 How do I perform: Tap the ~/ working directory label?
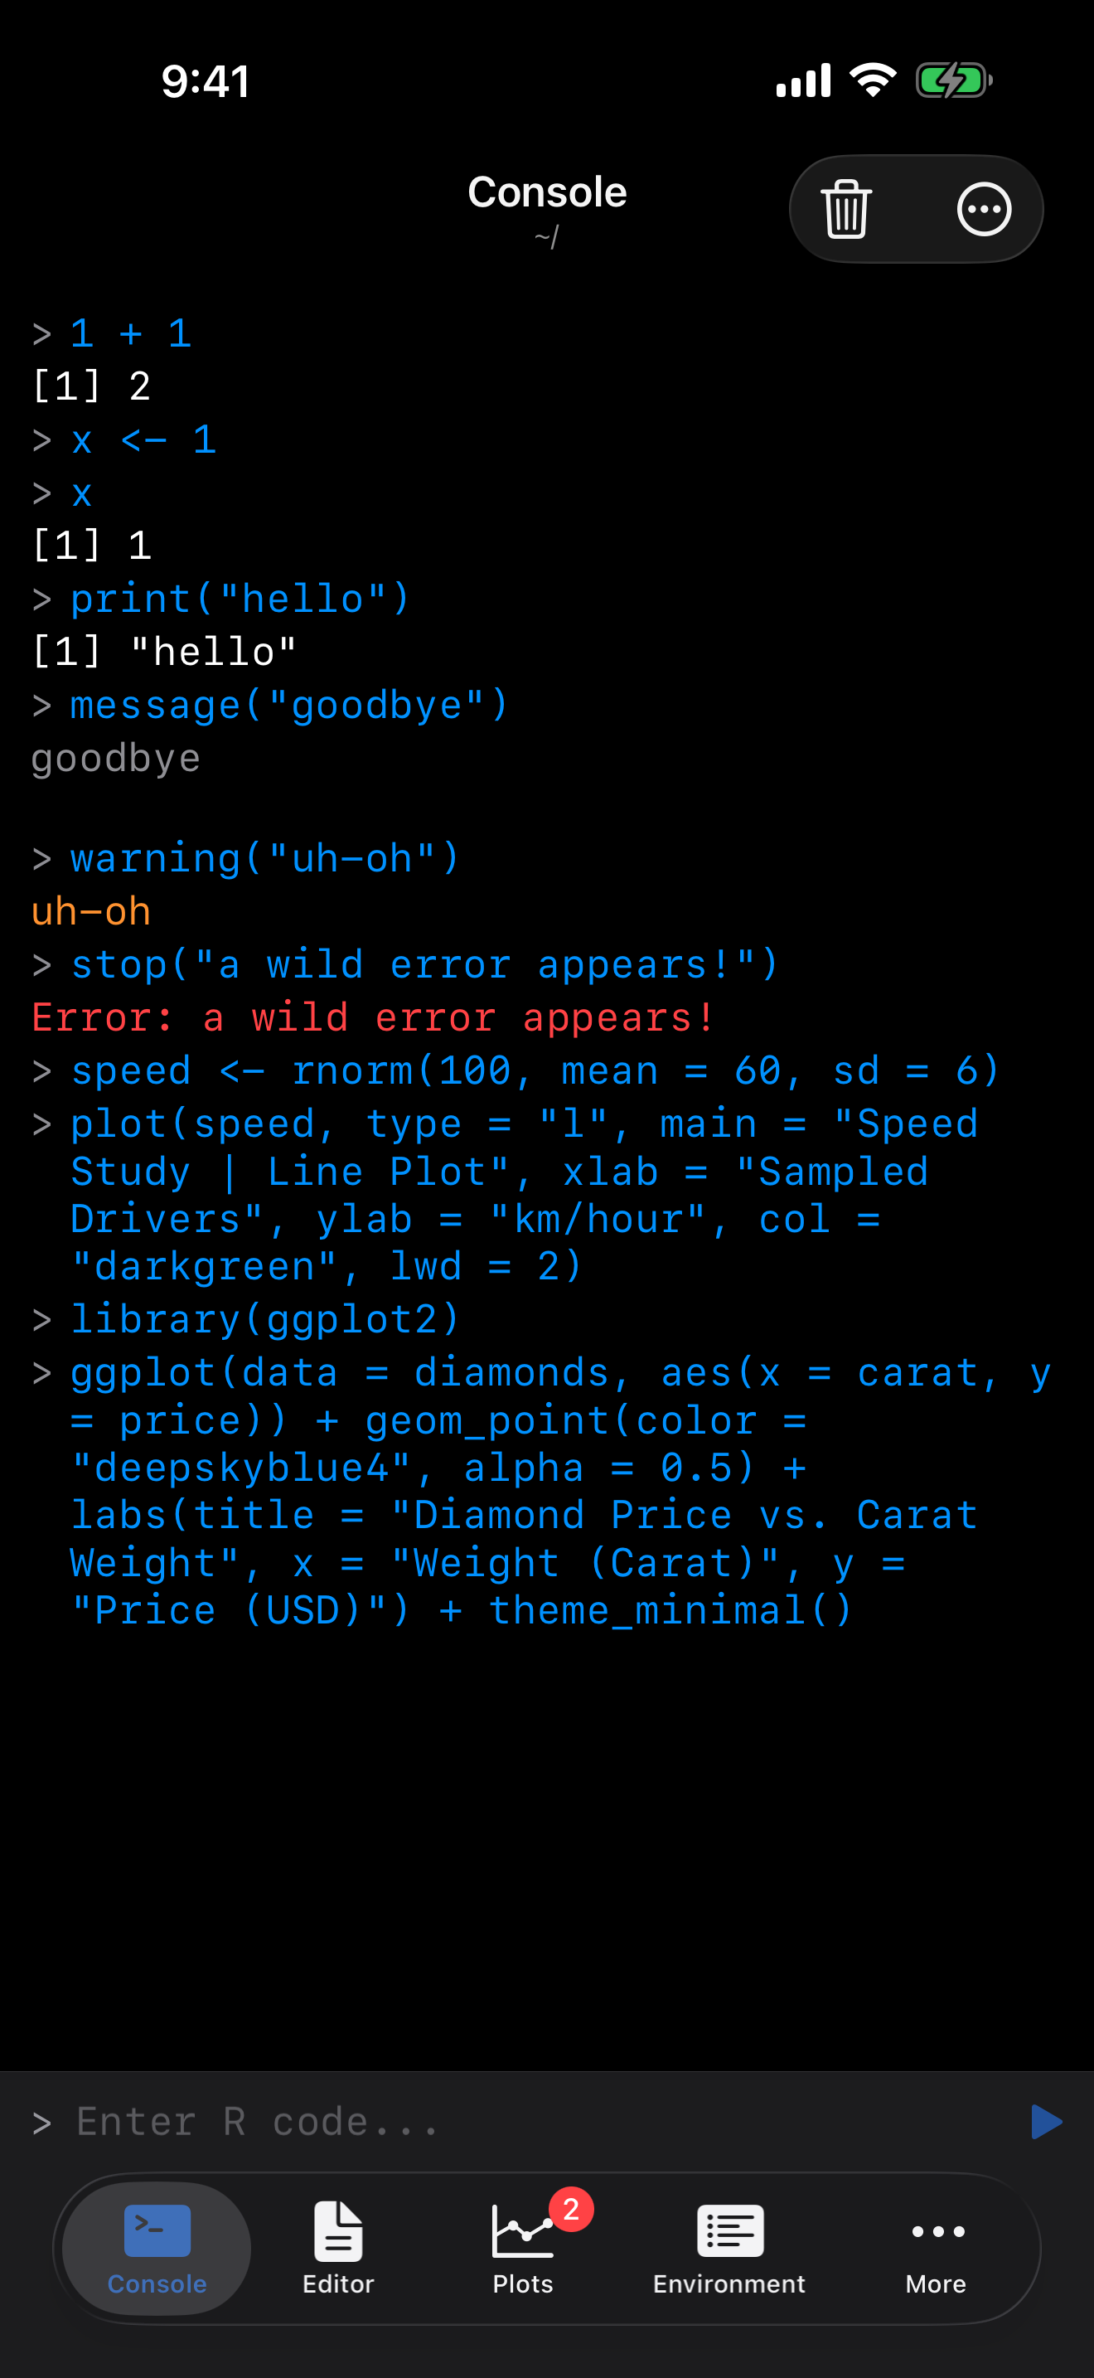(x=546, y=238)
